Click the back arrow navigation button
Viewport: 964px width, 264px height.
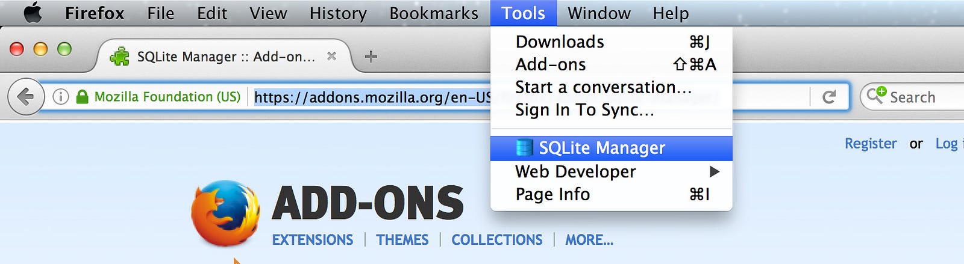pyautogui.click(x=25, y=96)
